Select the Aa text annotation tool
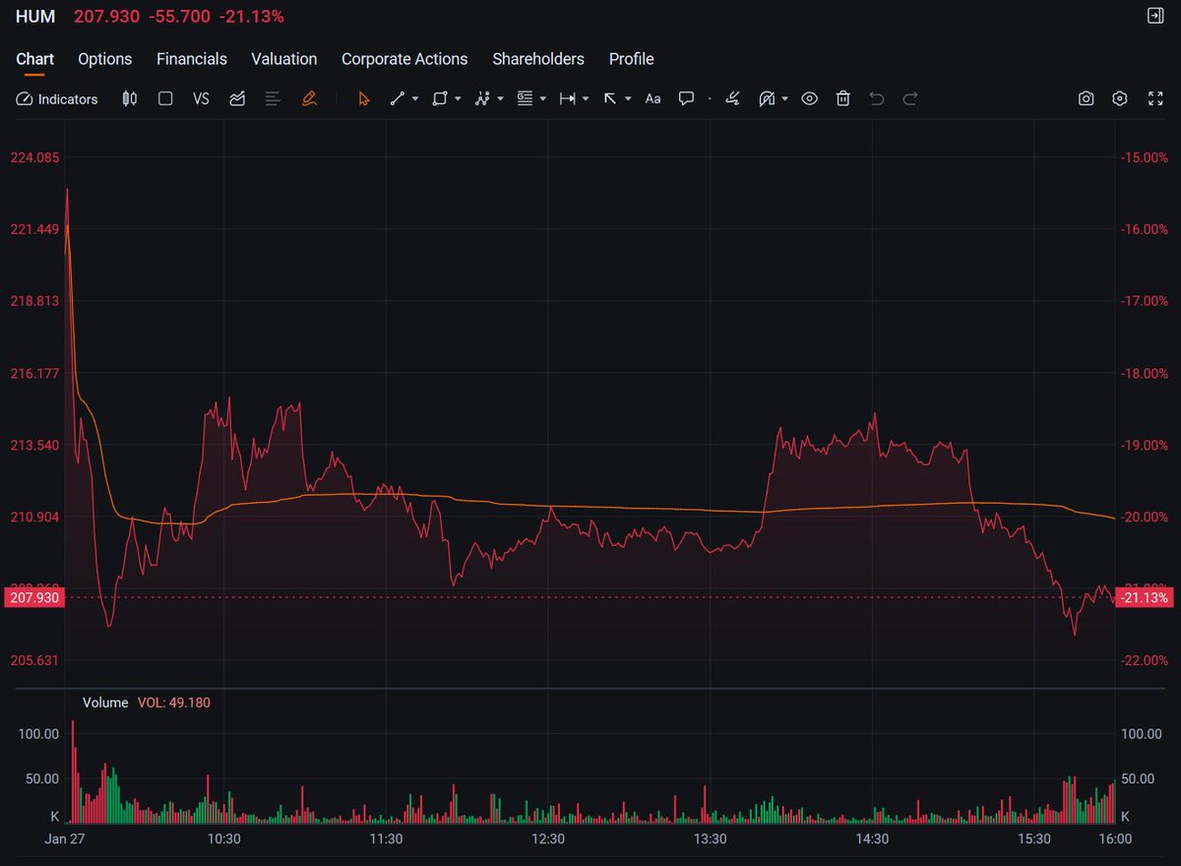The width and height of the screenshot is (1181, 866). click(653, 98)
